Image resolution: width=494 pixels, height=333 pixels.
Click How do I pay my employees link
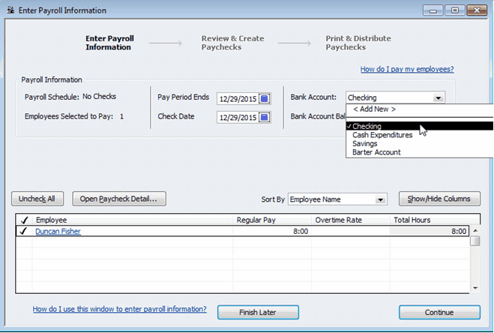(x=406, y=69)
